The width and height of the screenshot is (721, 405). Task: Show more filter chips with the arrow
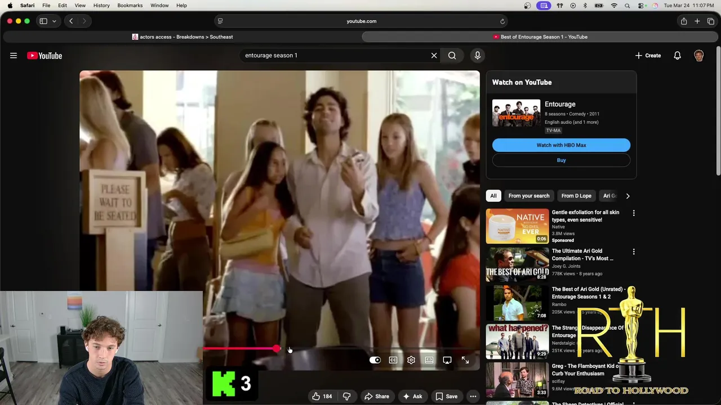point(628,196)
